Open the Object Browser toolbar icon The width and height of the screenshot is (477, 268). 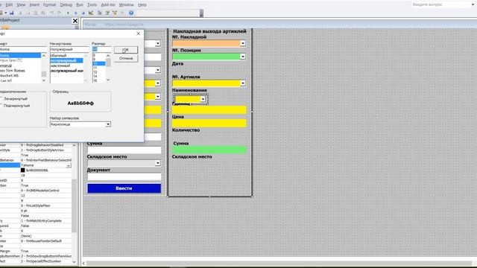[x=115, y=13]
